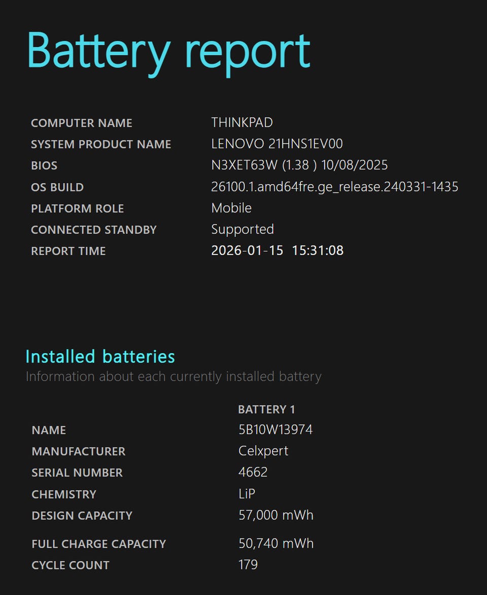The image size is (487, 595).
Task: Select the design capacity 57,000 mWh
Action: [276, 515]
